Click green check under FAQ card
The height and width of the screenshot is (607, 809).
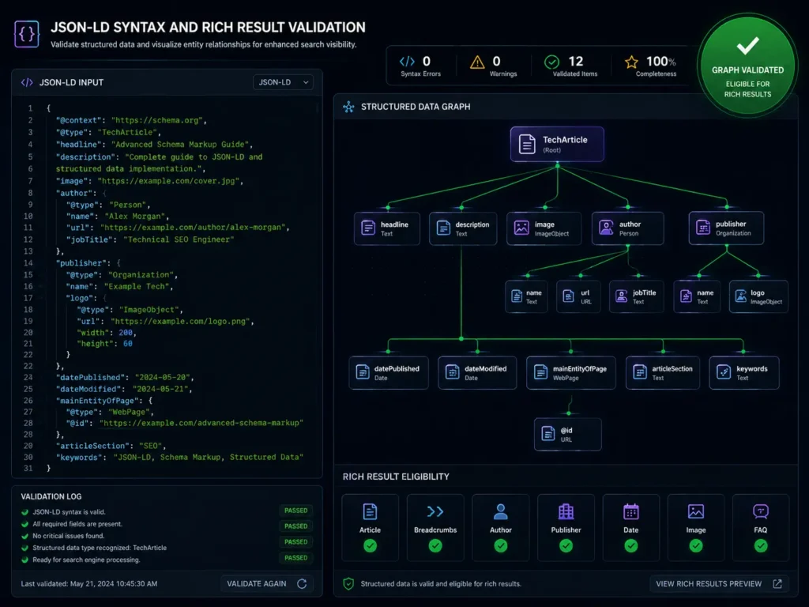[x=761, y=545]
